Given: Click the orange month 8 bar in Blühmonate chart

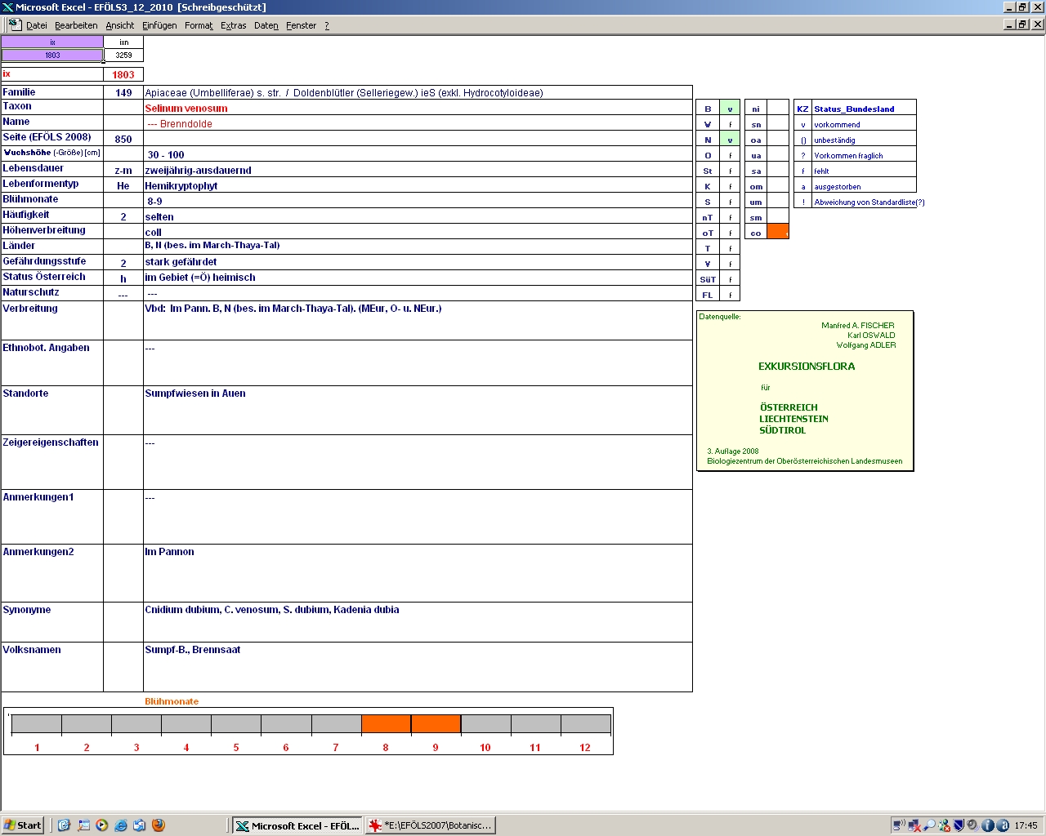Looking at the screenshot, I should 386,724.
